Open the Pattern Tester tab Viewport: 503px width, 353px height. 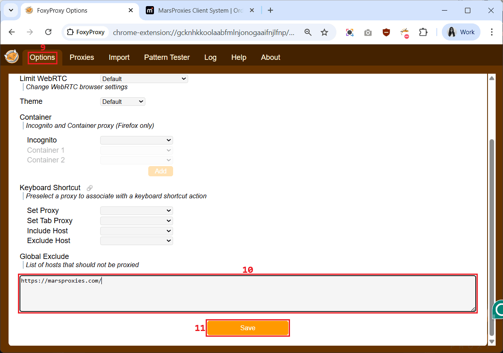[x=167, y=57]
